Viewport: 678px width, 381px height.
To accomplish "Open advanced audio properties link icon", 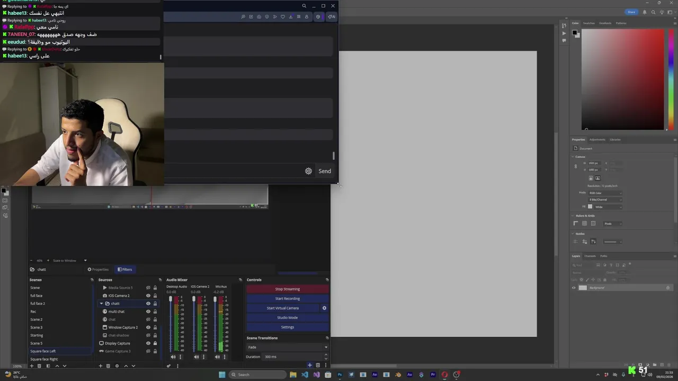I will click(169, 366).
